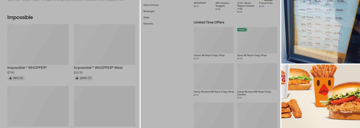360x128 pixels.
Task: Open the store hours sign photo
Action: click(320, 31)
